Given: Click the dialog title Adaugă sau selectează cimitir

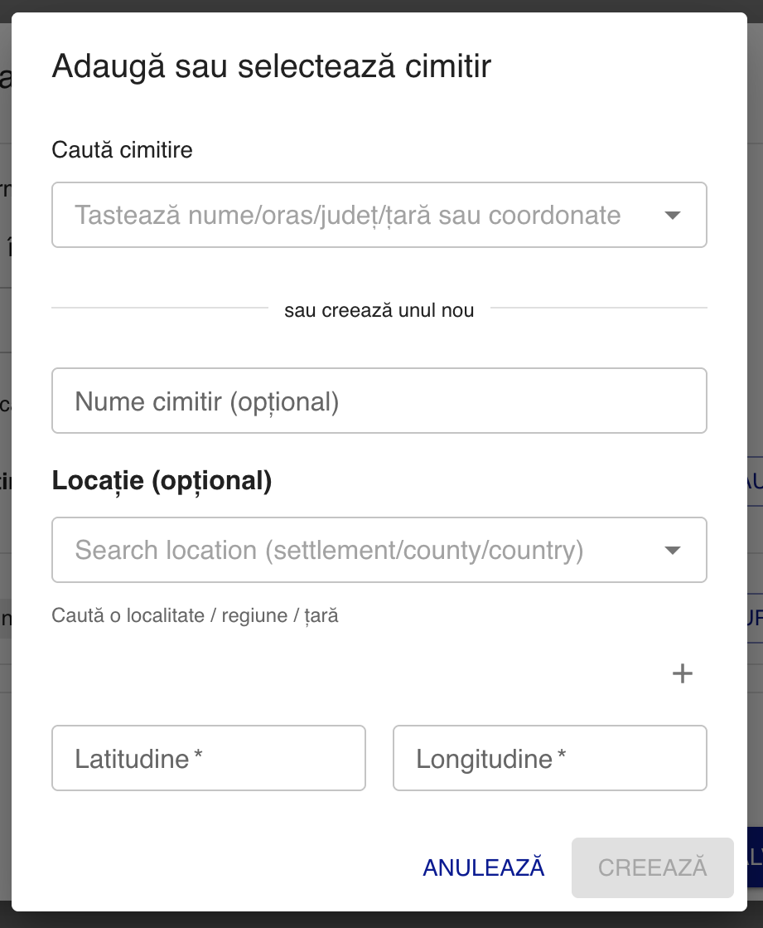Looking at the screenshot, I should (x=272, y=66).
